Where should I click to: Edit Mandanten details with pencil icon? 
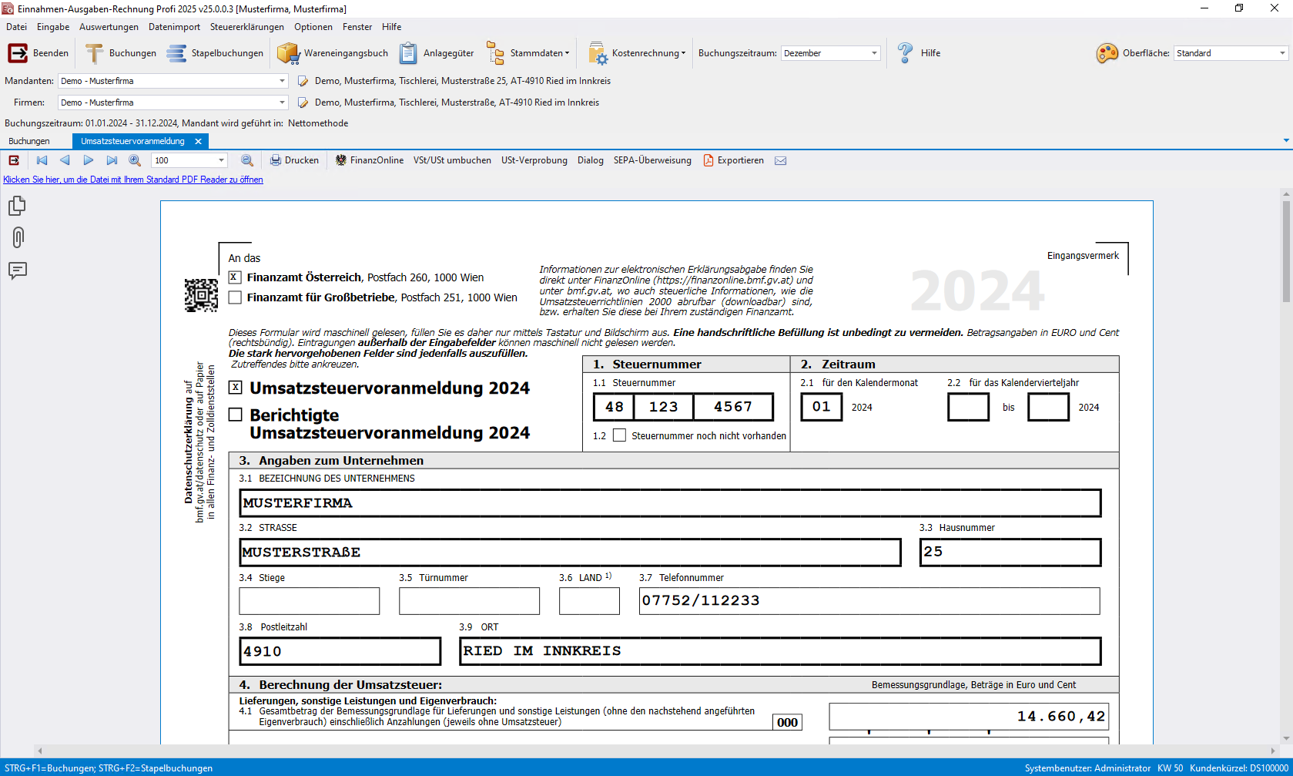coord(303,81)
